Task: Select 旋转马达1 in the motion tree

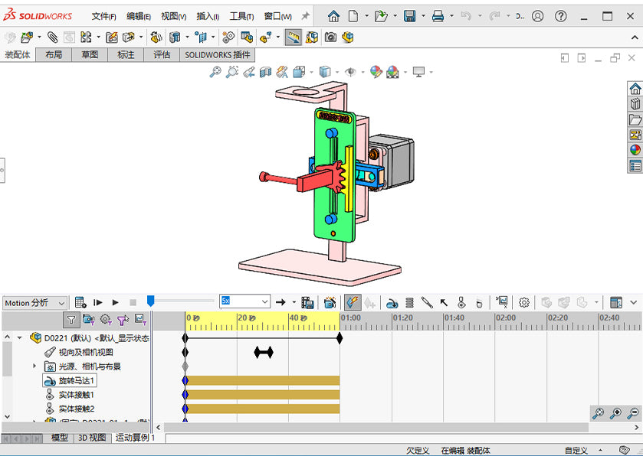Action: coord(70,381)
